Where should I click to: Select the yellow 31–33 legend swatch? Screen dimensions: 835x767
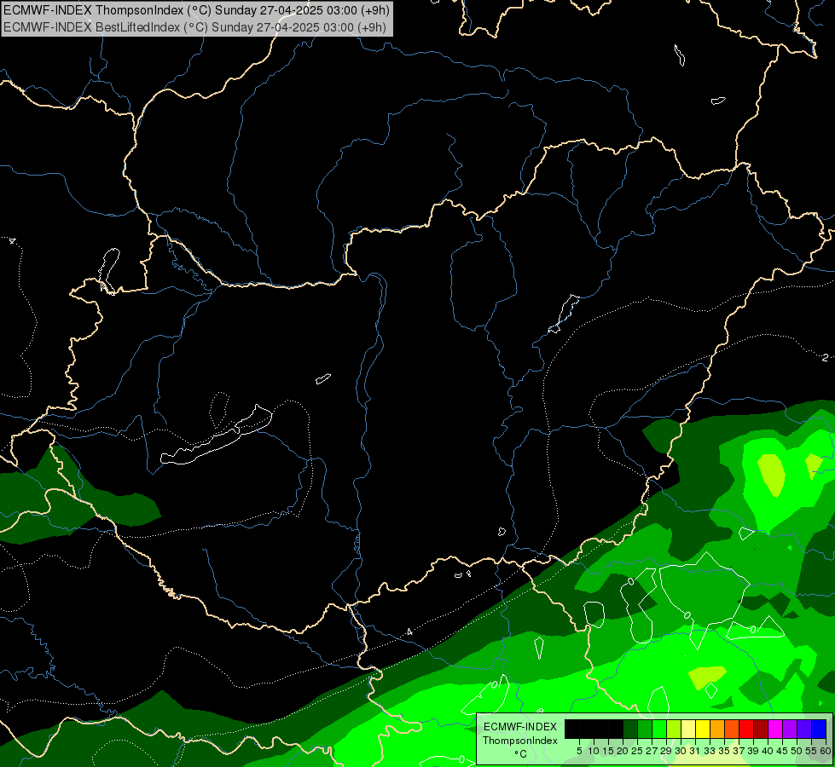pyautogui.click(x=703, y=729)
